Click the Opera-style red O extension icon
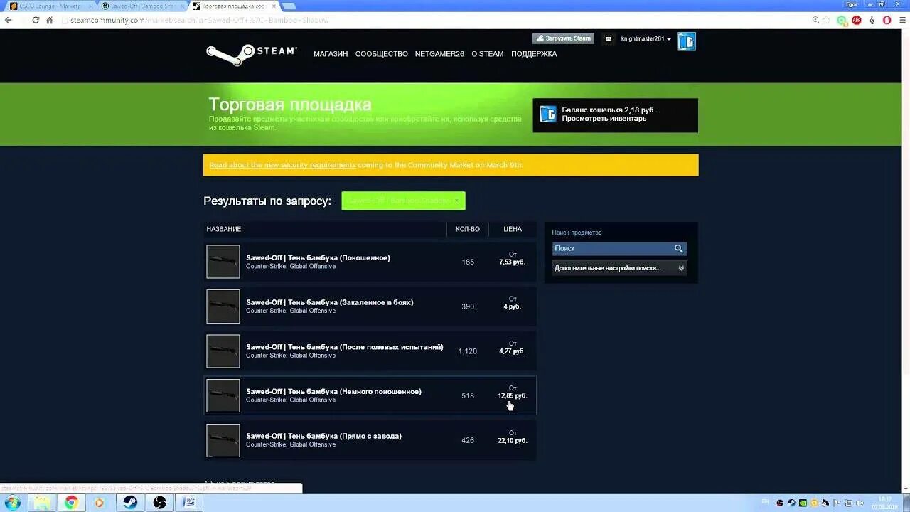Image resolution: width=910 pixels, height=512 pixels. click(x=887, y=20)
